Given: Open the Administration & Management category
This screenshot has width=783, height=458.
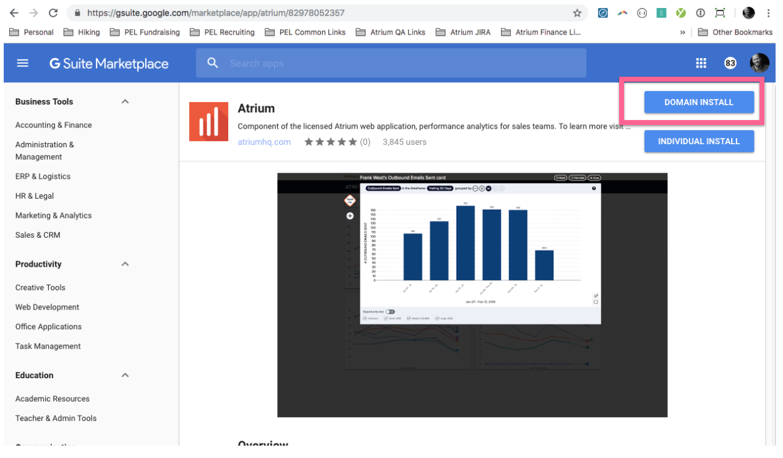Looking at the screenshot, I should (45, 150).
